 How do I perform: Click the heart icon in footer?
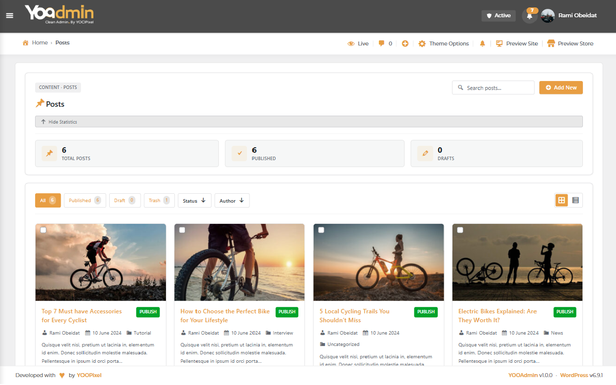(62, 376)
